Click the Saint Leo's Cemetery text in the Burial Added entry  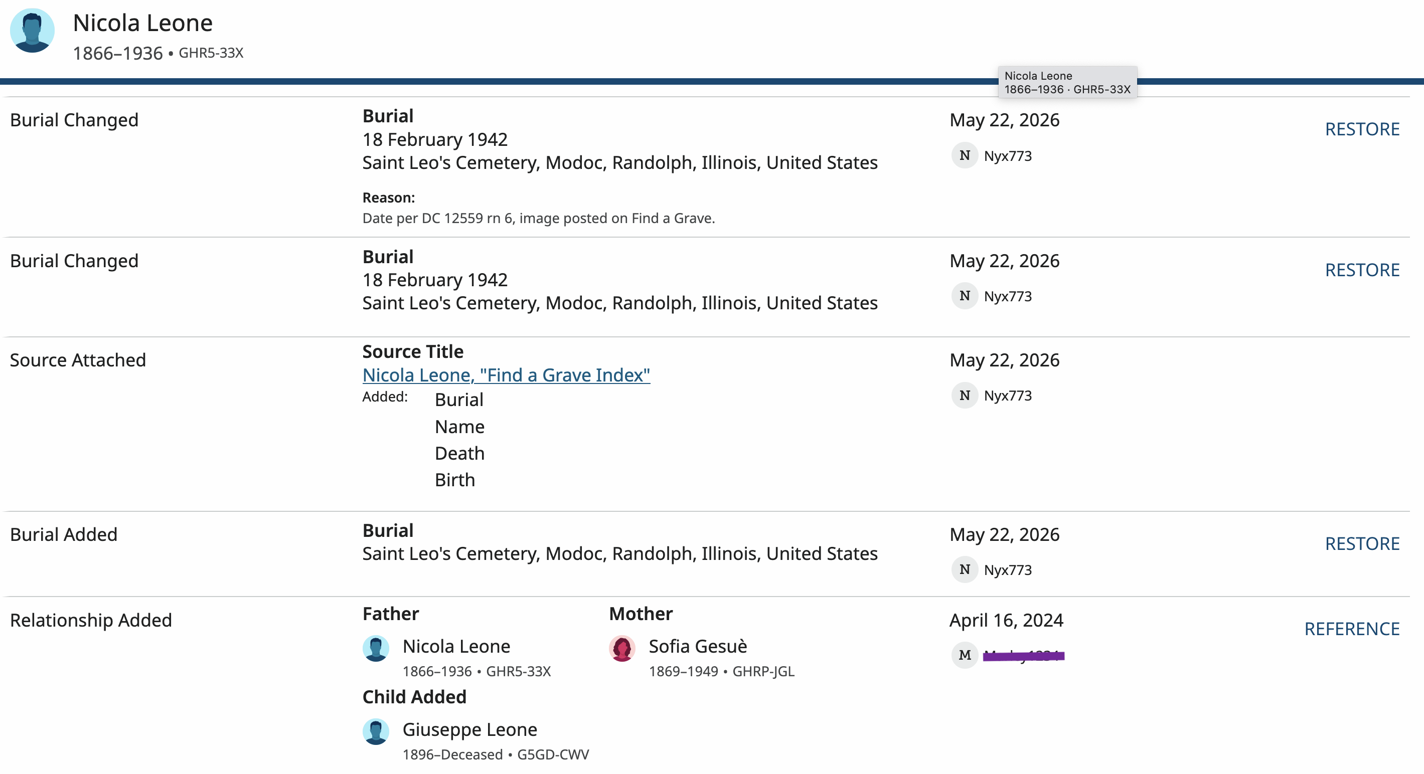coord(619,553)
